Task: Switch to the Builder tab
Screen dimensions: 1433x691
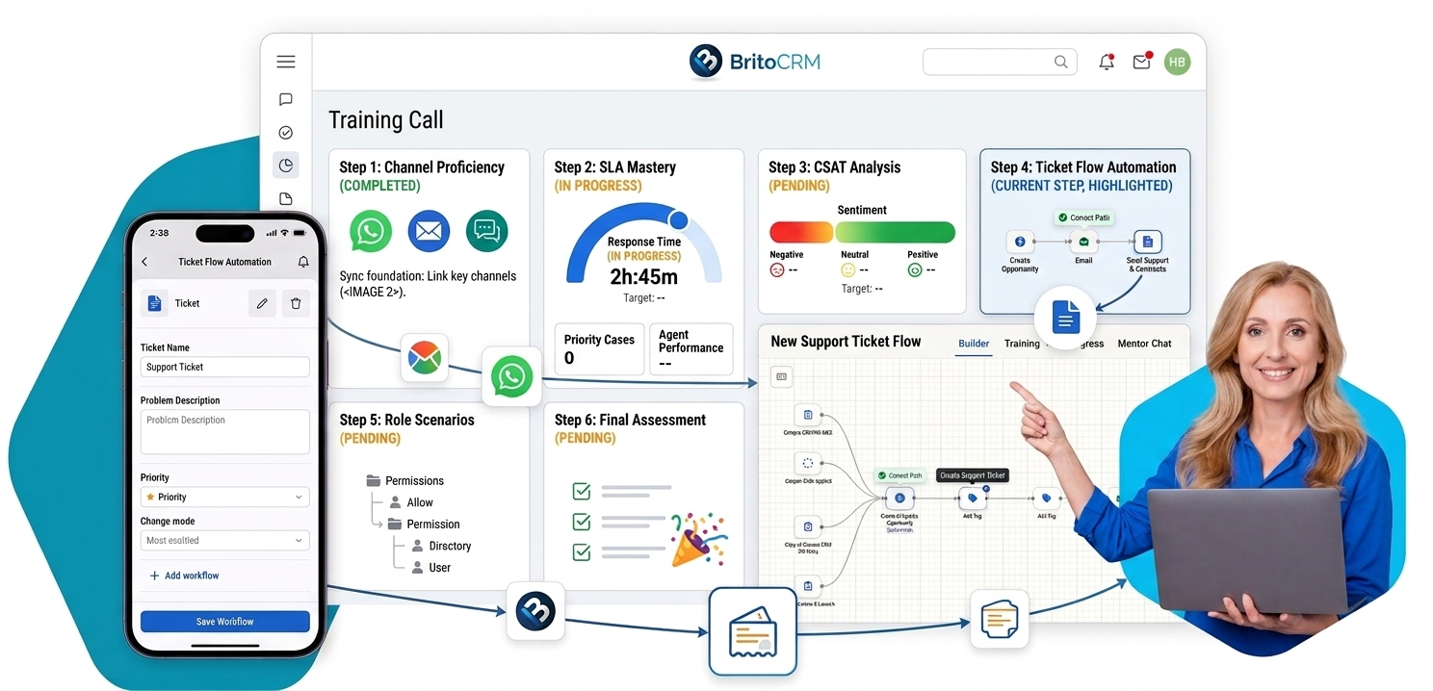Action: [973, 344]
